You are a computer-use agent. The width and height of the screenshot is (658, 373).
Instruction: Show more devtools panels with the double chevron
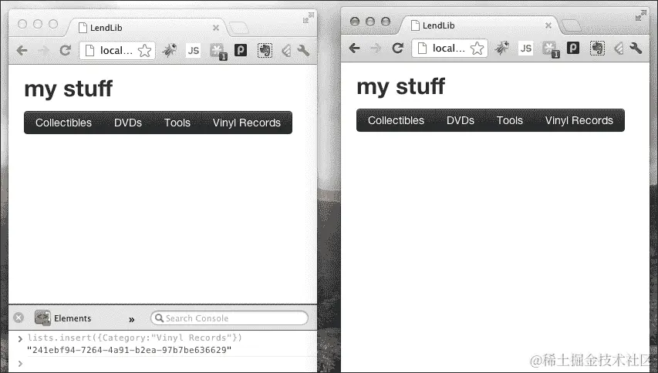pyautogui.click(x=132, y=319)
